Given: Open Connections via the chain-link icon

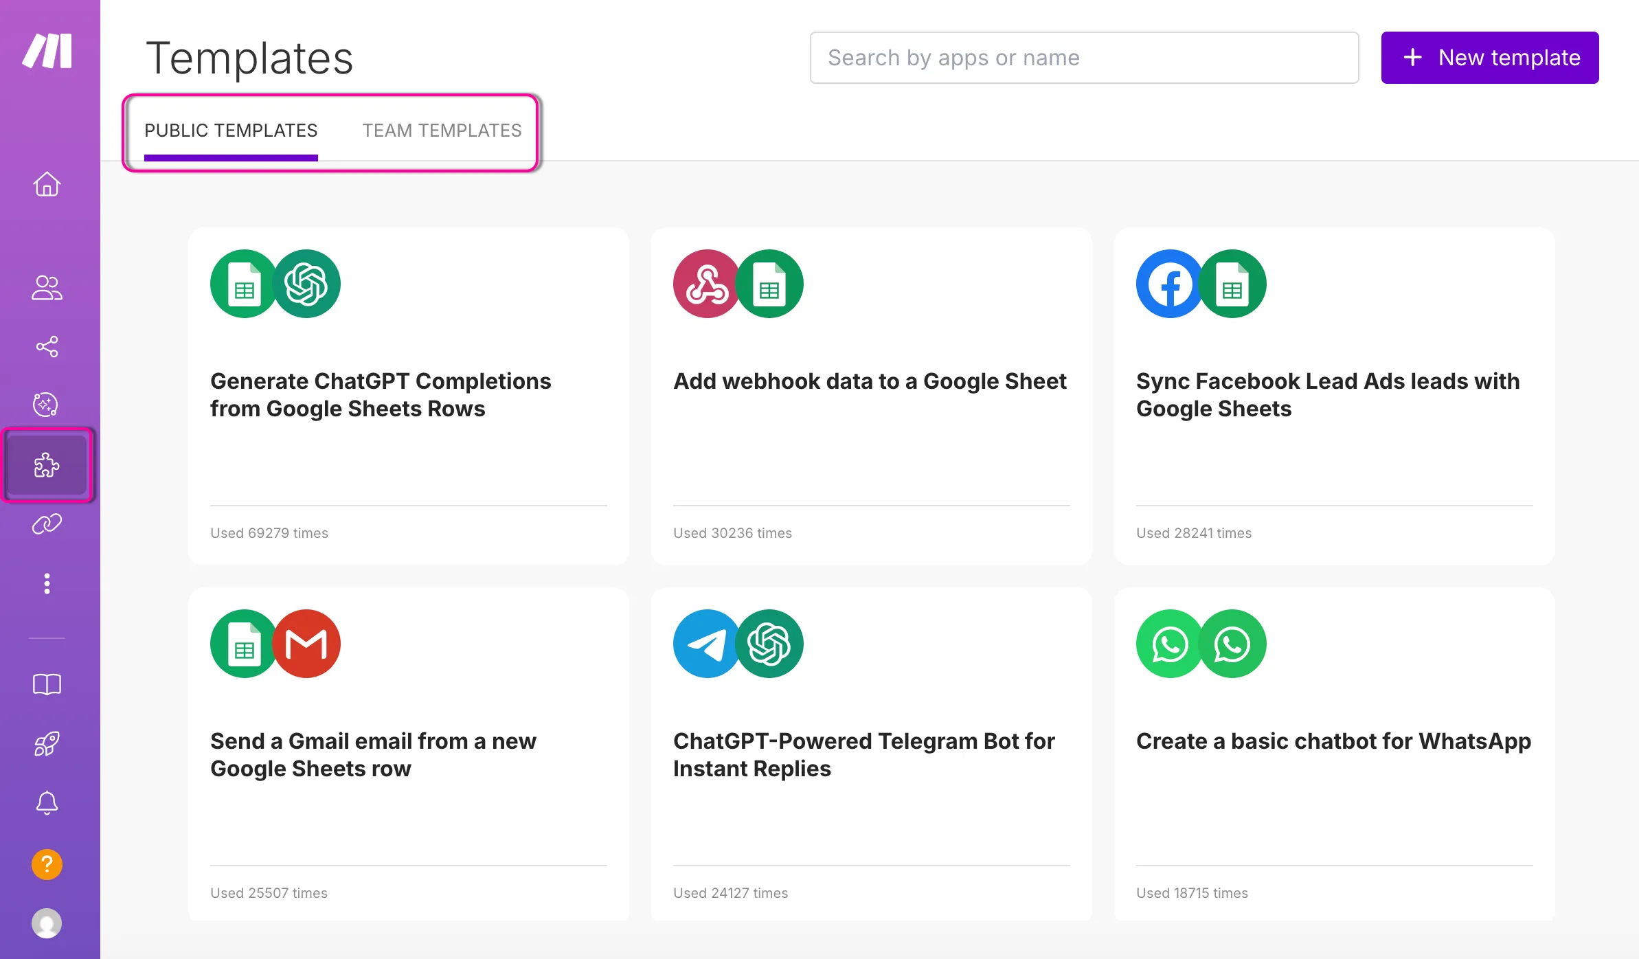Looking at the screenshot, I should click(x=47, y=524).
